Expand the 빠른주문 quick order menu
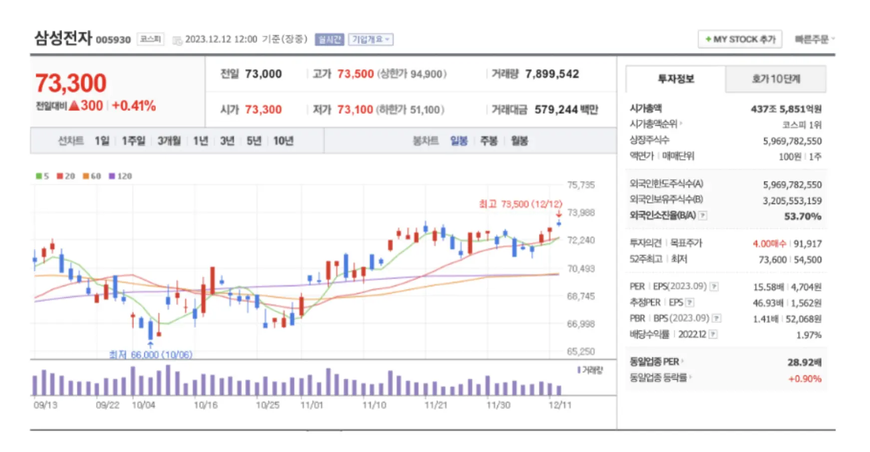 click(x=815, y=39)
